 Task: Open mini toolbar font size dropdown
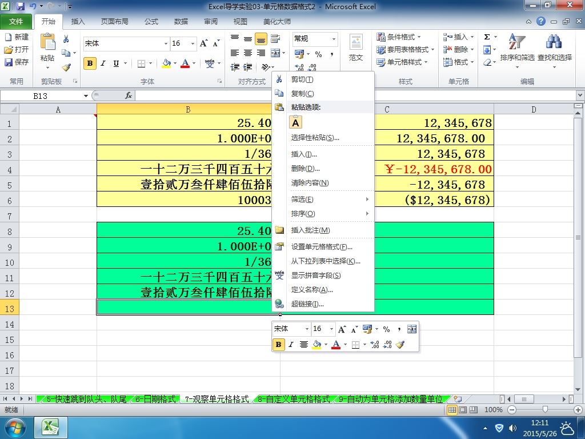tap(332, 329)
